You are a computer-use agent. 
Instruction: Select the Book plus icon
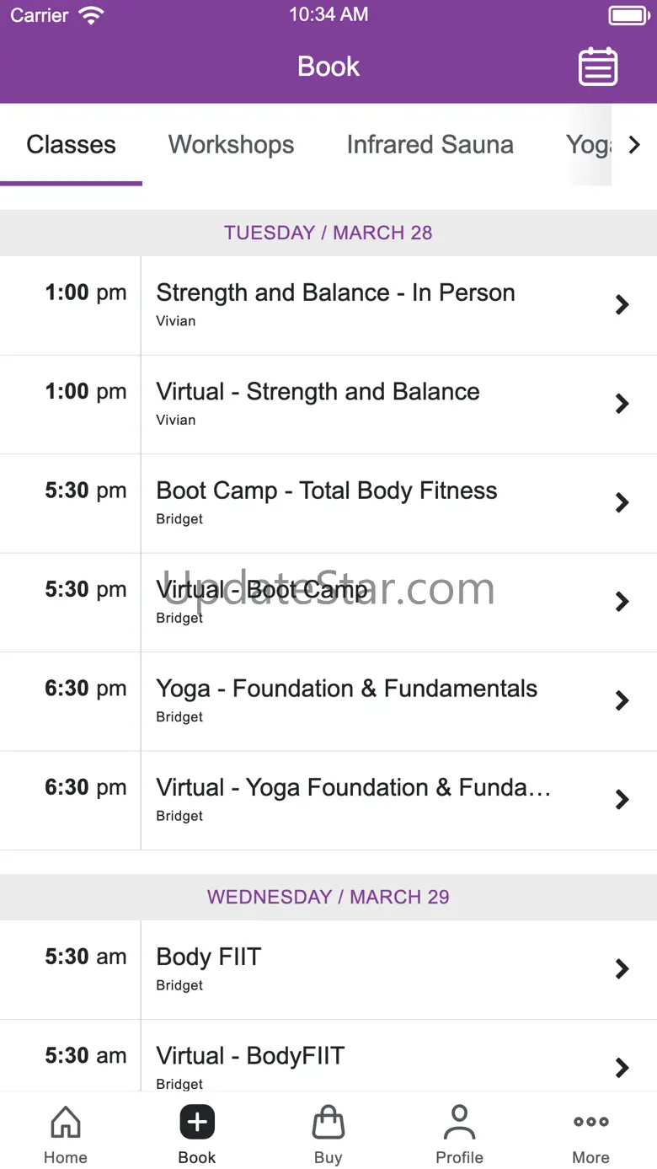coord(197,1123)
